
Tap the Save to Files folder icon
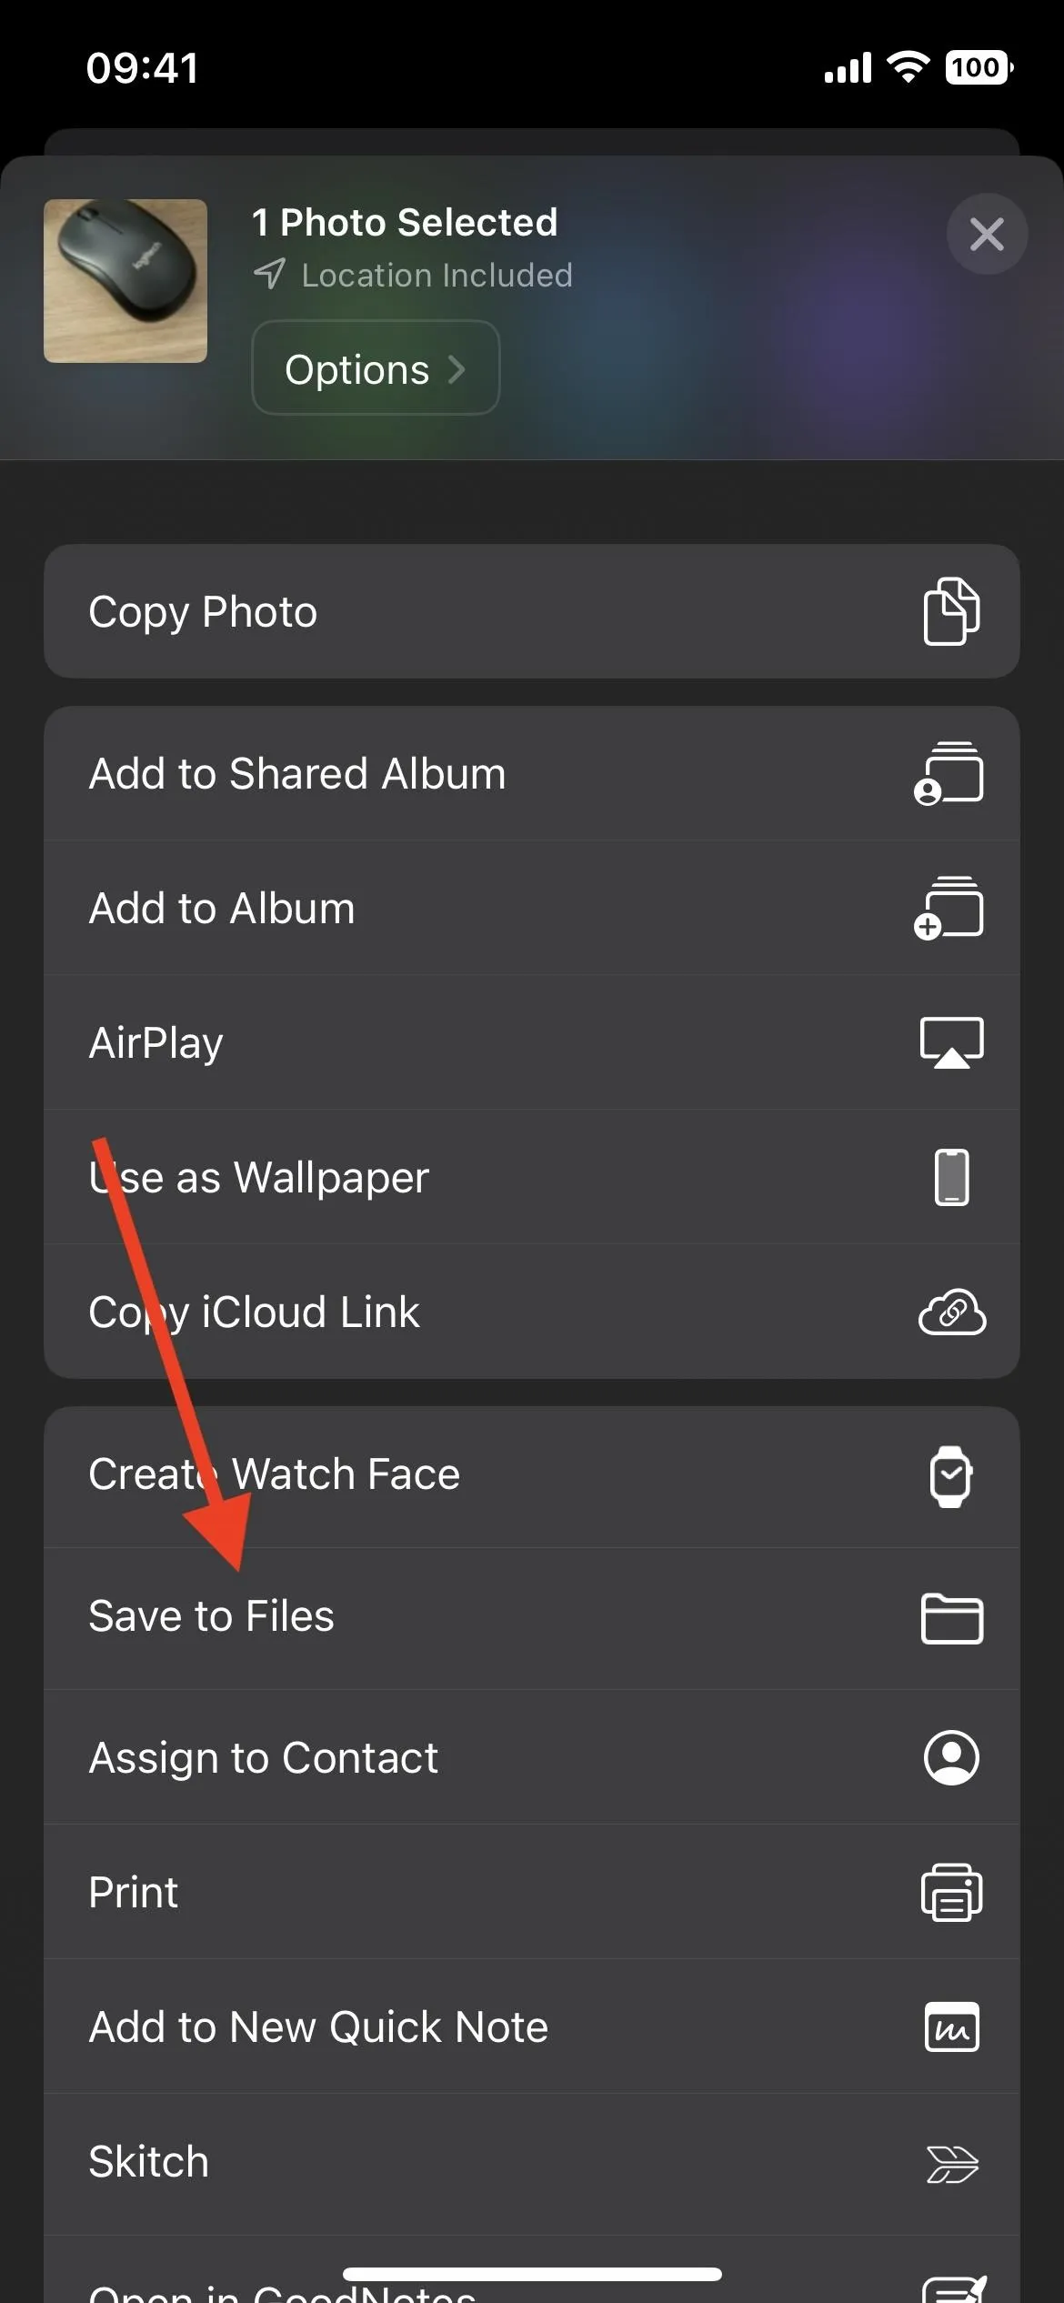click(x=951, y=1619)
